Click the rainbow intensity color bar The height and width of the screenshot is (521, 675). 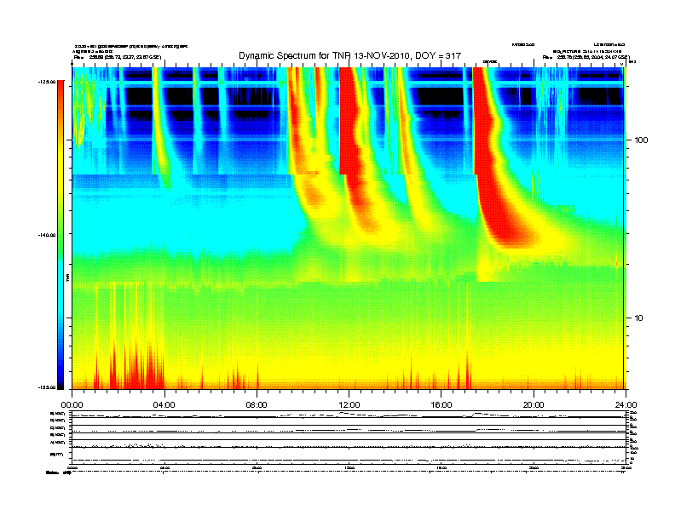point(61,235)
